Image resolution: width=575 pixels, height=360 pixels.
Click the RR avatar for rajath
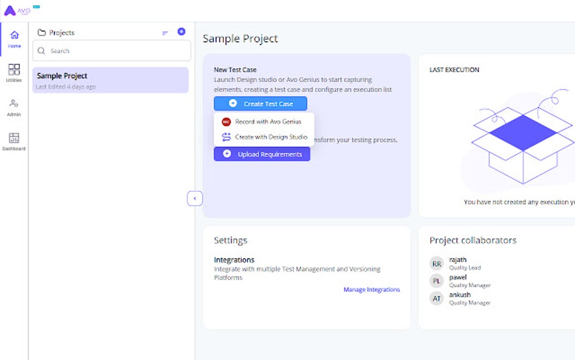pyautogui.click(x=437, y=264)
